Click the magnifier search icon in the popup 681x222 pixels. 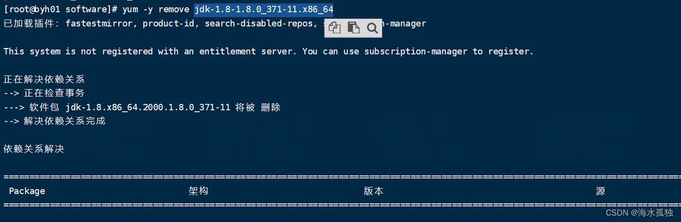tap(372, 28)
